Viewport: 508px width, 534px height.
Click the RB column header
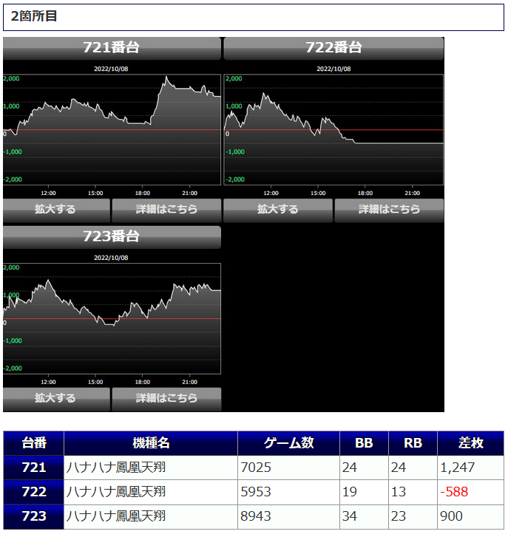coord(413,443)
